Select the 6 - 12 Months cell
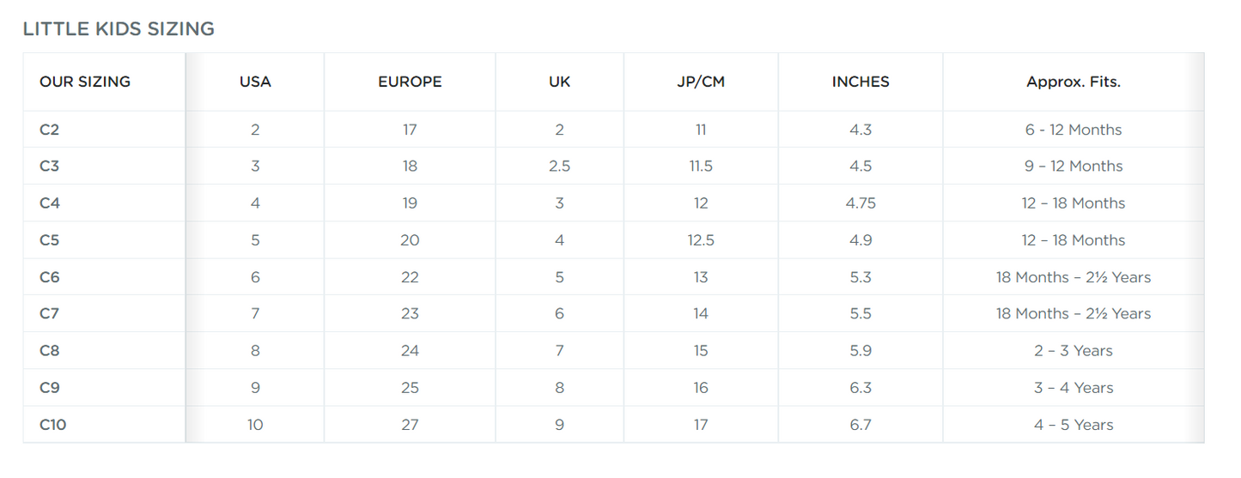 (1074, 130)
